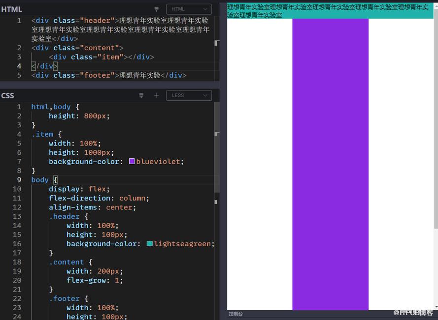
Task: Click the plus icon in the CSS panel header
Action: 157,96
